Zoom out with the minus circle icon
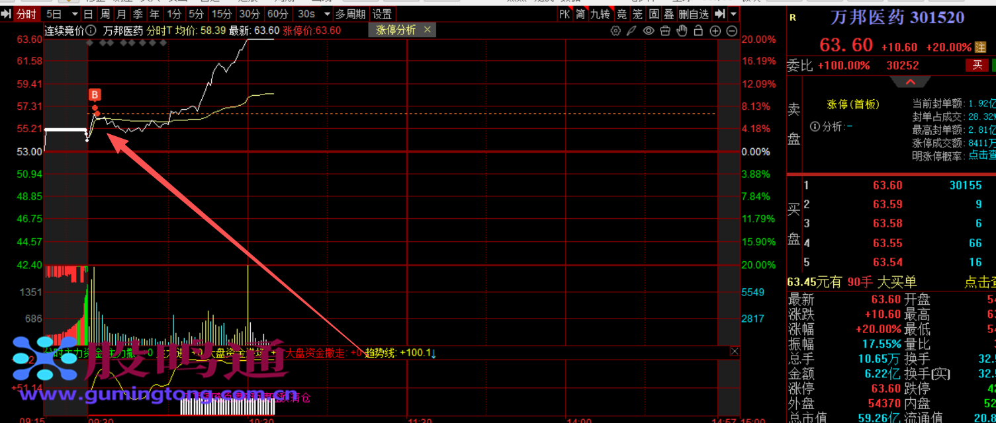This screenshot has width=996, height=423. (x=732, y=30)
